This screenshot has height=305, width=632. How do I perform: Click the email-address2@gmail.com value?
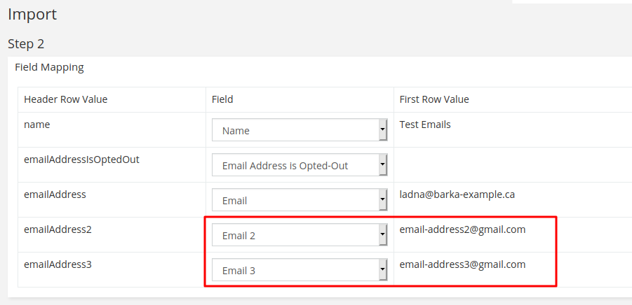point(462,229)
